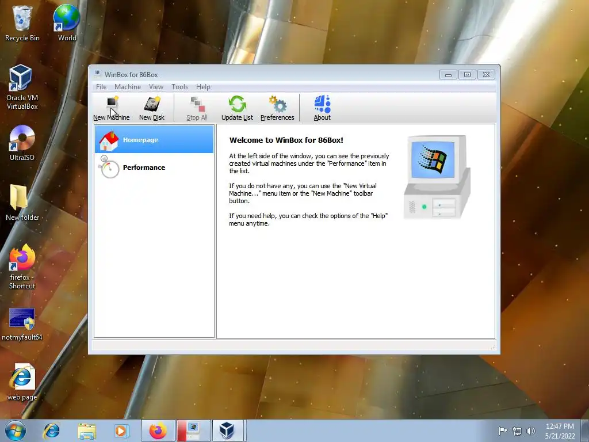The width and height of the screenshot is (589, 442).
Task: Open Preferences from the toolbar
Action: 277,108
